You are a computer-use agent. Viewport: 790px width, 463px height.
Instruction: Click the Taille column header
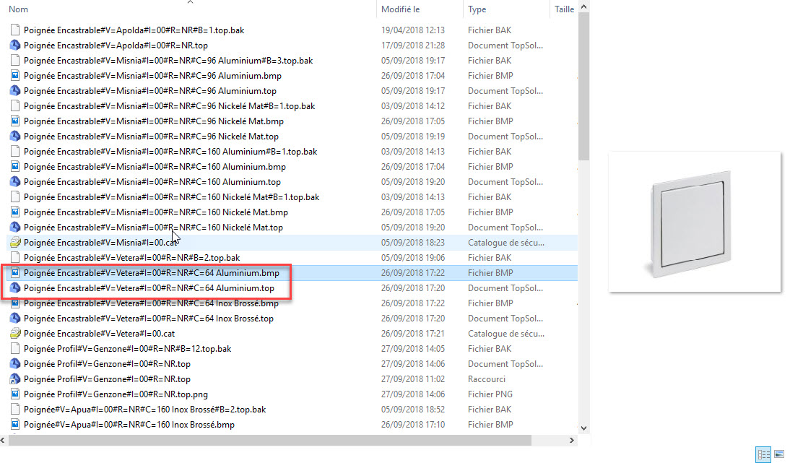click(x=564, y=9)
